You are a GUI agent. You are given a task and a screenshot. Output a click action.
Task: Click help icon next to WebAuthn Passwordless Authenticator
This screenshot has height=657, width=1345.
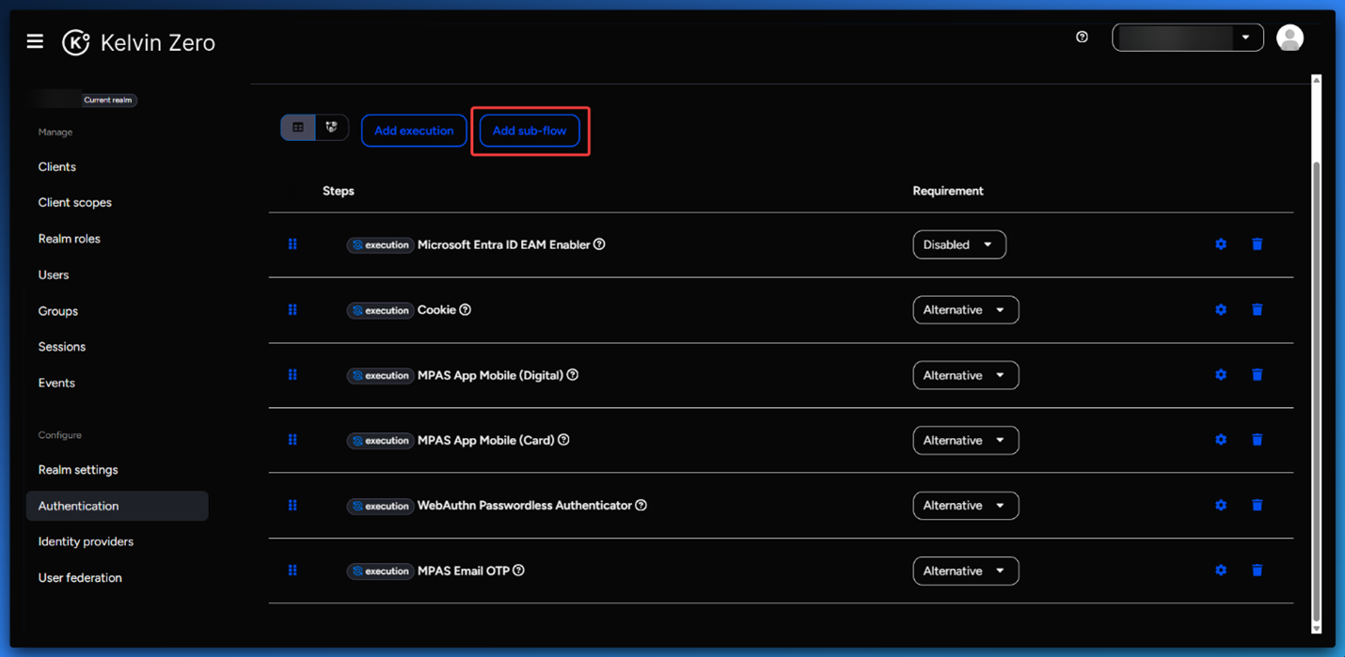click(x=641, y=506)
